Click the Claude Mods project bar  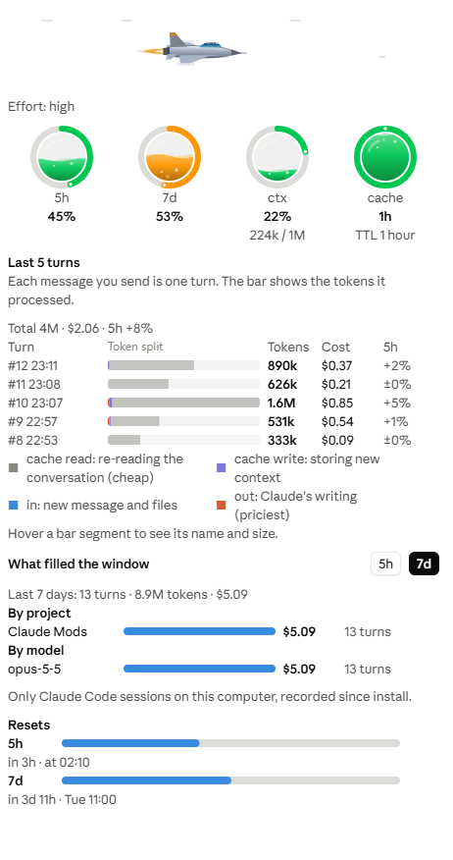(x=199, y=631)
